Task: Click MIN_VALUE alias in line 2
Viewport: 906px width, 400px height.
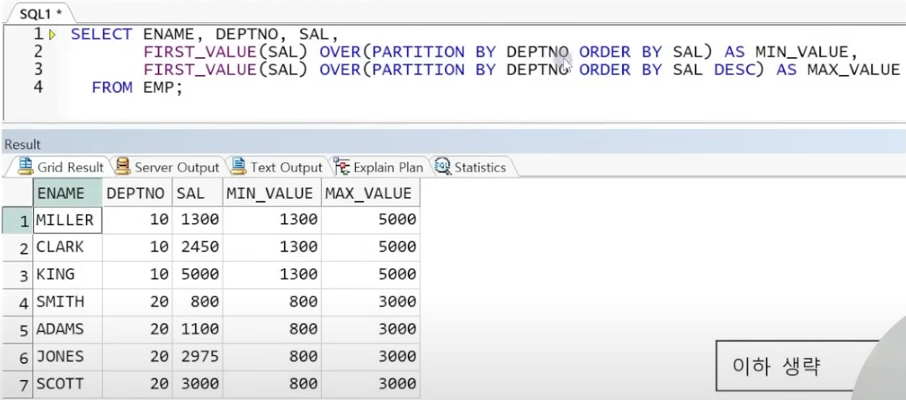Action: point(802,52)
